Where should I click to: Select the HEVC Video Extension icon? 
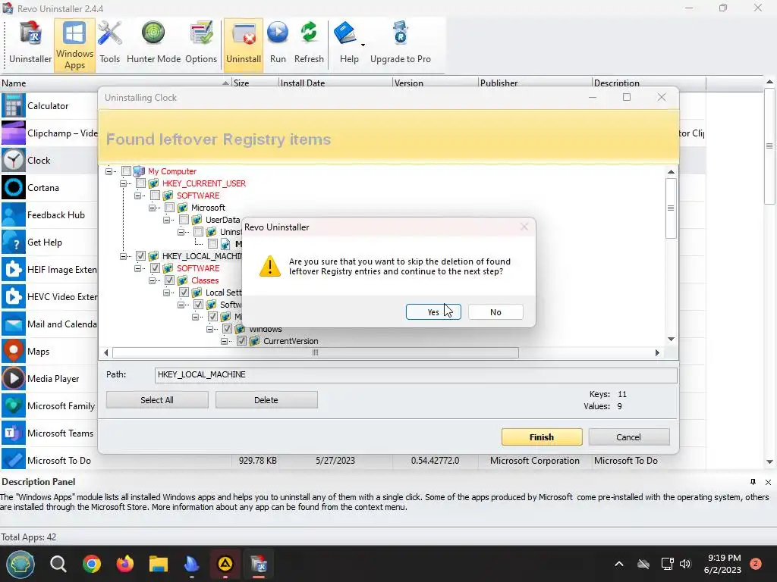(x=13, y=296)
